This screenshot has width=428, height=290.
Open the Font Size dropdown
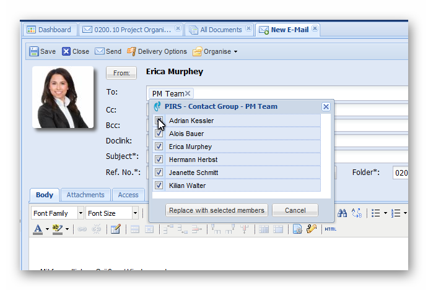(x=112, y=213)
